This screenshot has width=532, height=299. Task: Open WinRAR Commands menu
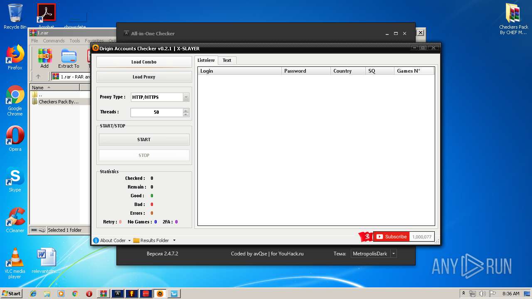(x=54, y=41)
